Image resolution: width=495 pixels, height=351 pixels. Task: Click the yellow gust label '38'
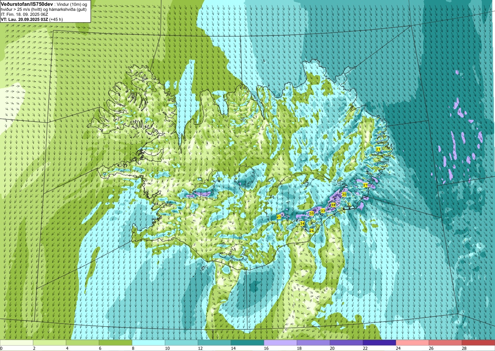(333, 205)
